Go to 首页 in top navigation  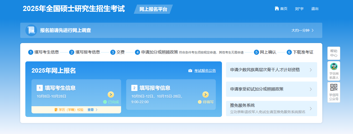tap(284, 9)
